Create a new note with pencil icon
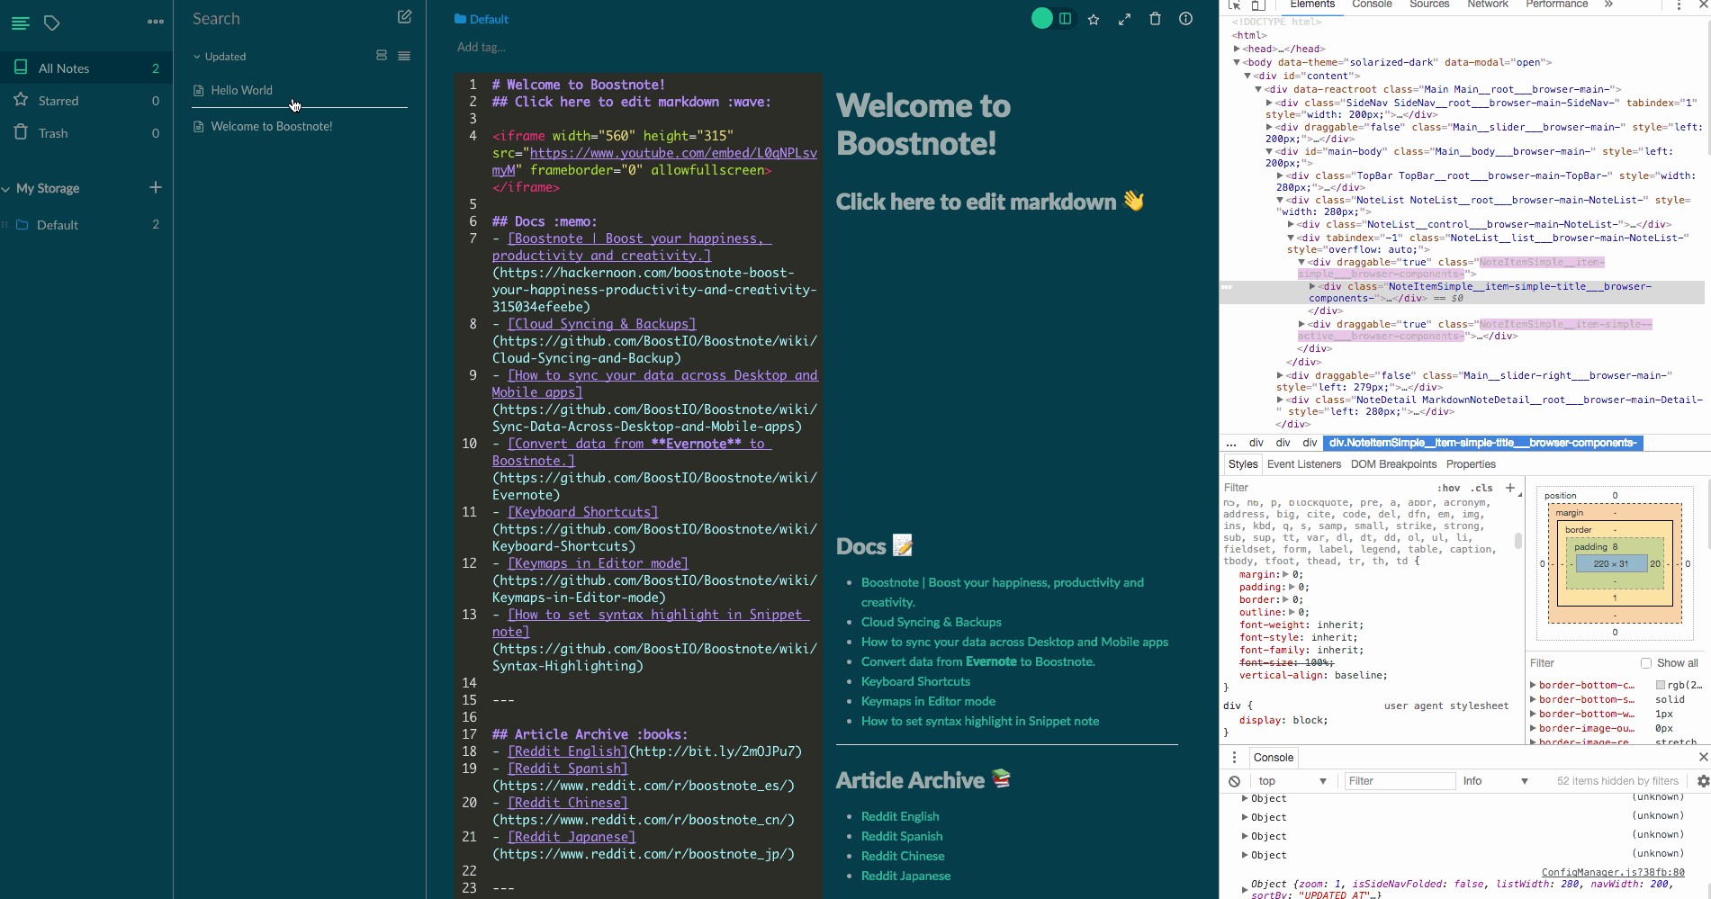 (x=404, y=17)
